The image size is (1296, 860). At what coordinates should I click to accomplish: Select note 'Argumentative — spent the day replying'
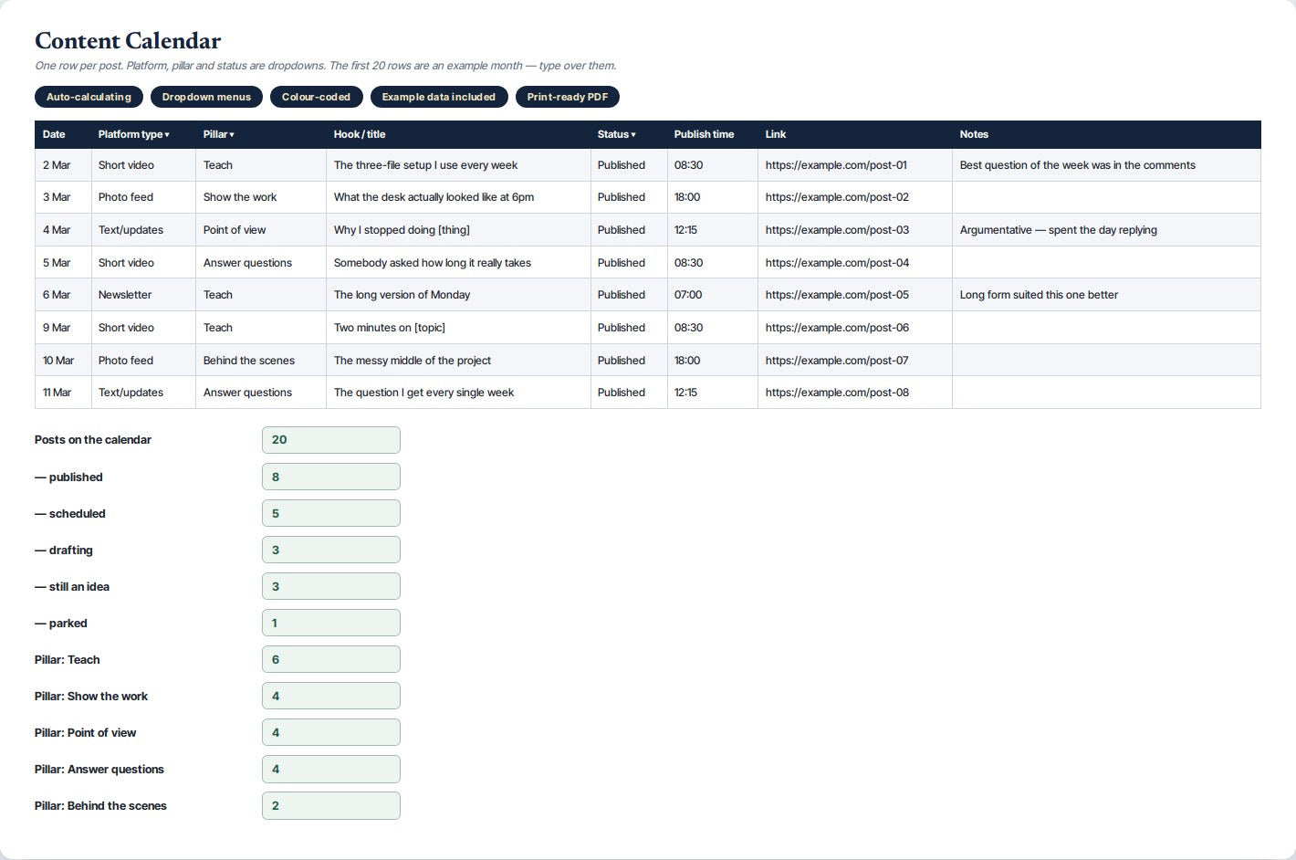[1106, 230]
